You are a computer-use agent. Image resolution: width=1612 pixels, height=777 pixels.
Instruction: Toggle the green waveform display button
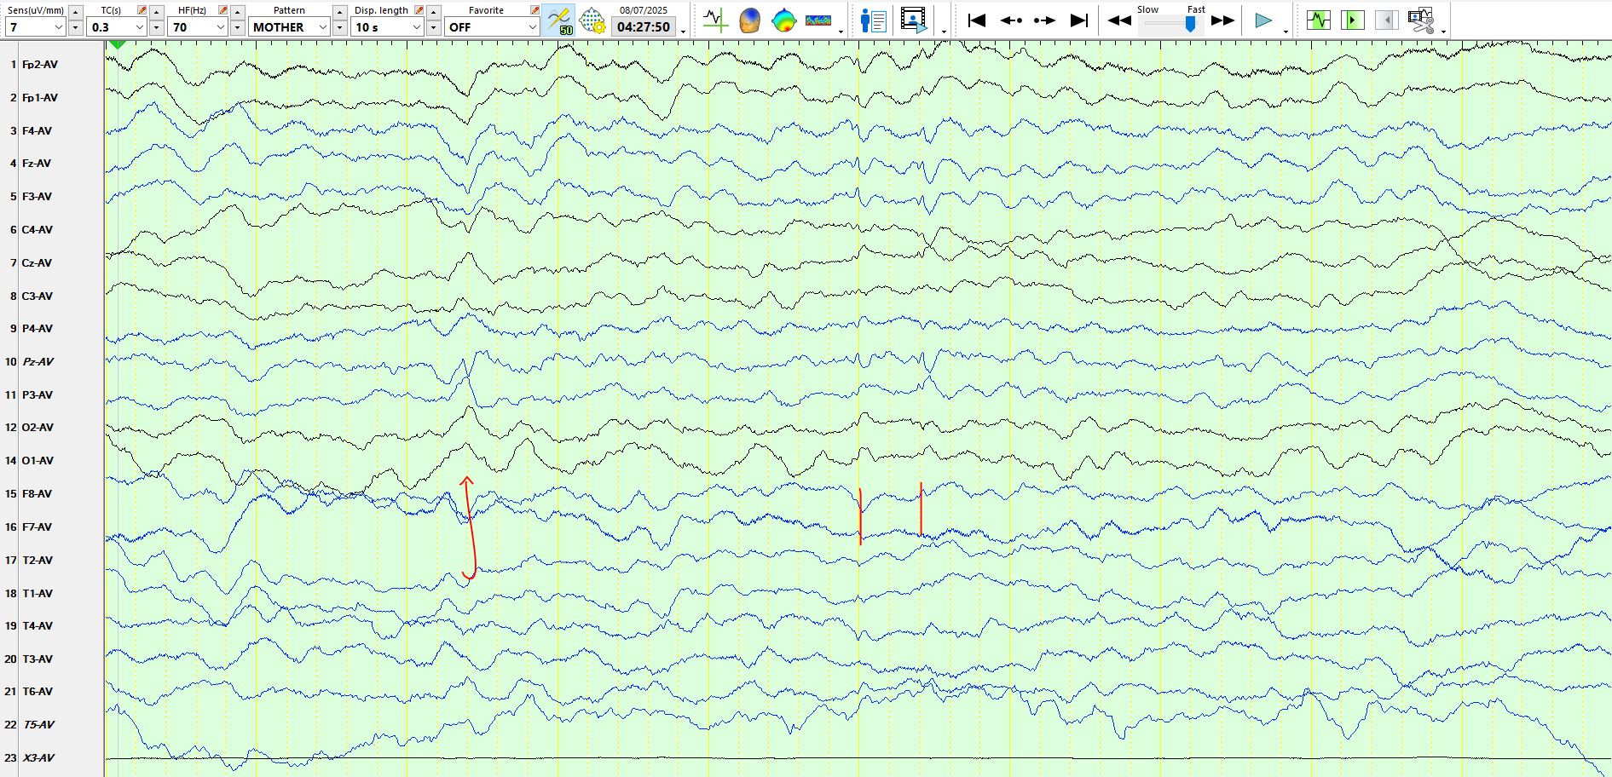(1318, 20)
